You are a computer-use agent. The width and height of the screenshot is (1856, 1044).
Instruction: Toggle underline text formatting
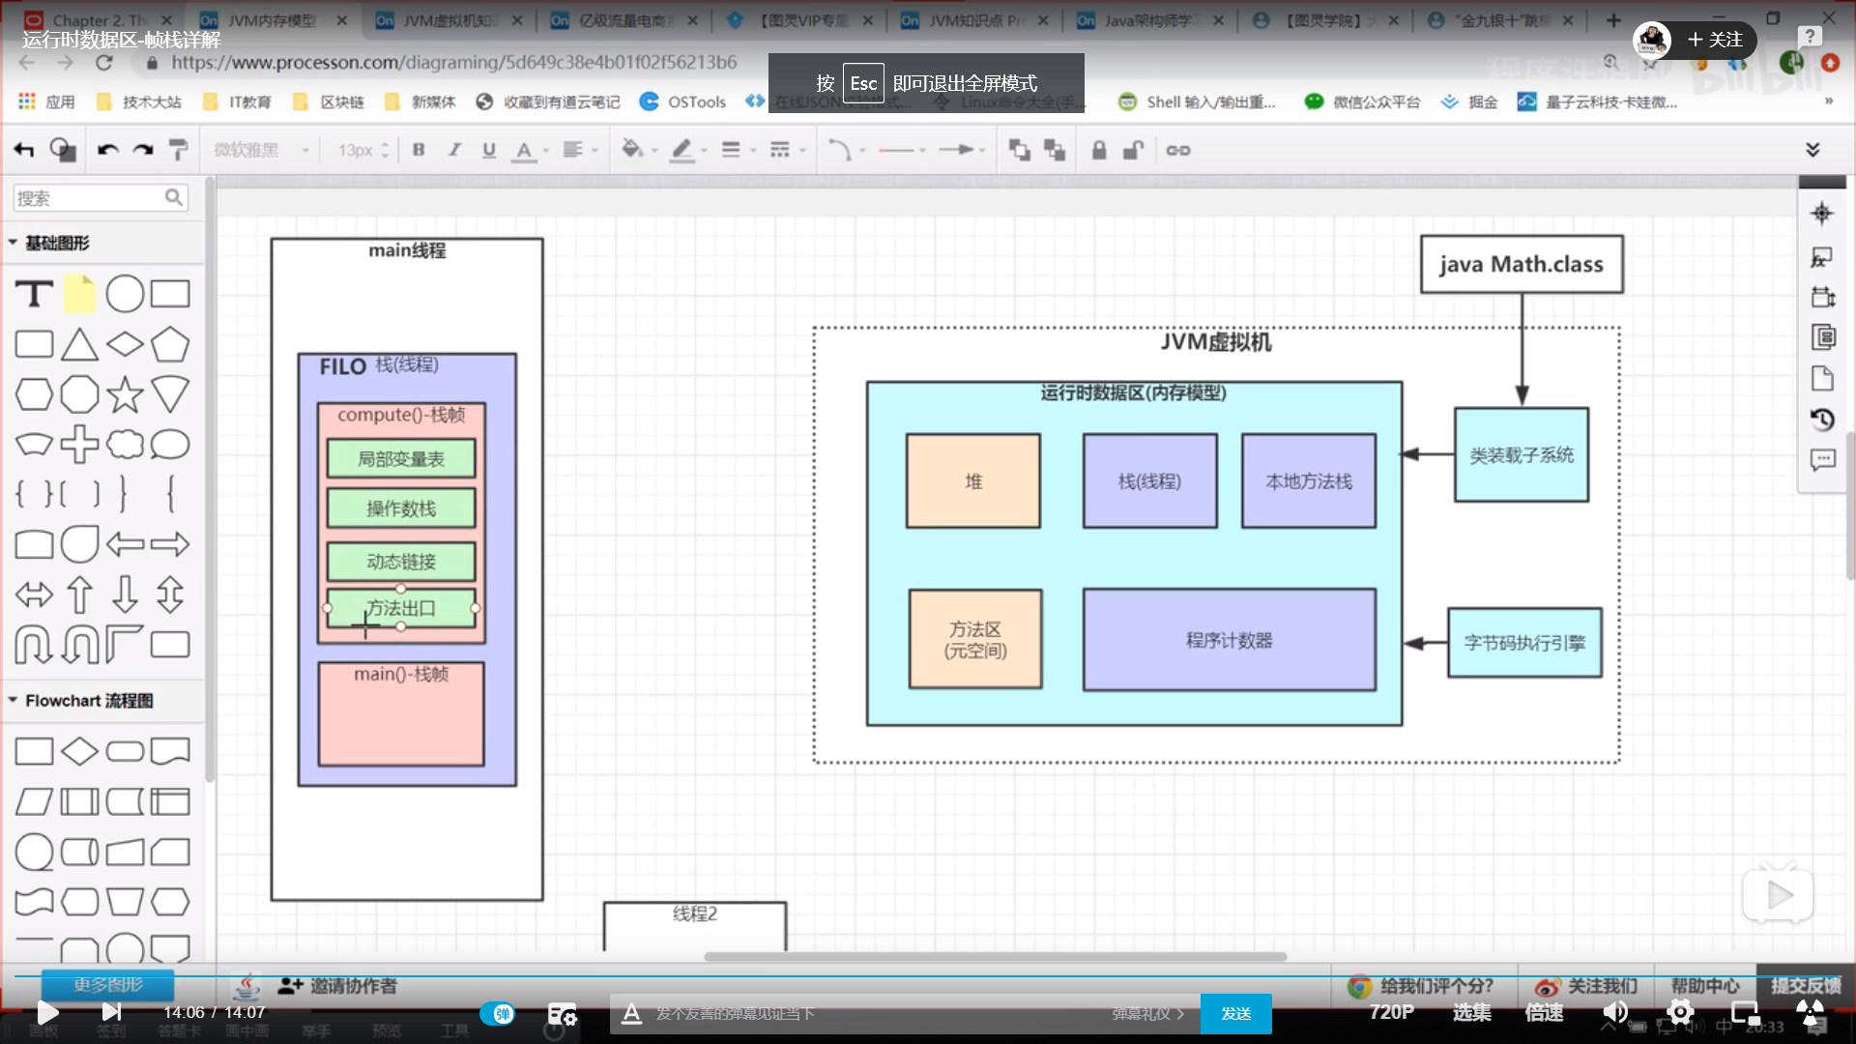(489, 150)
